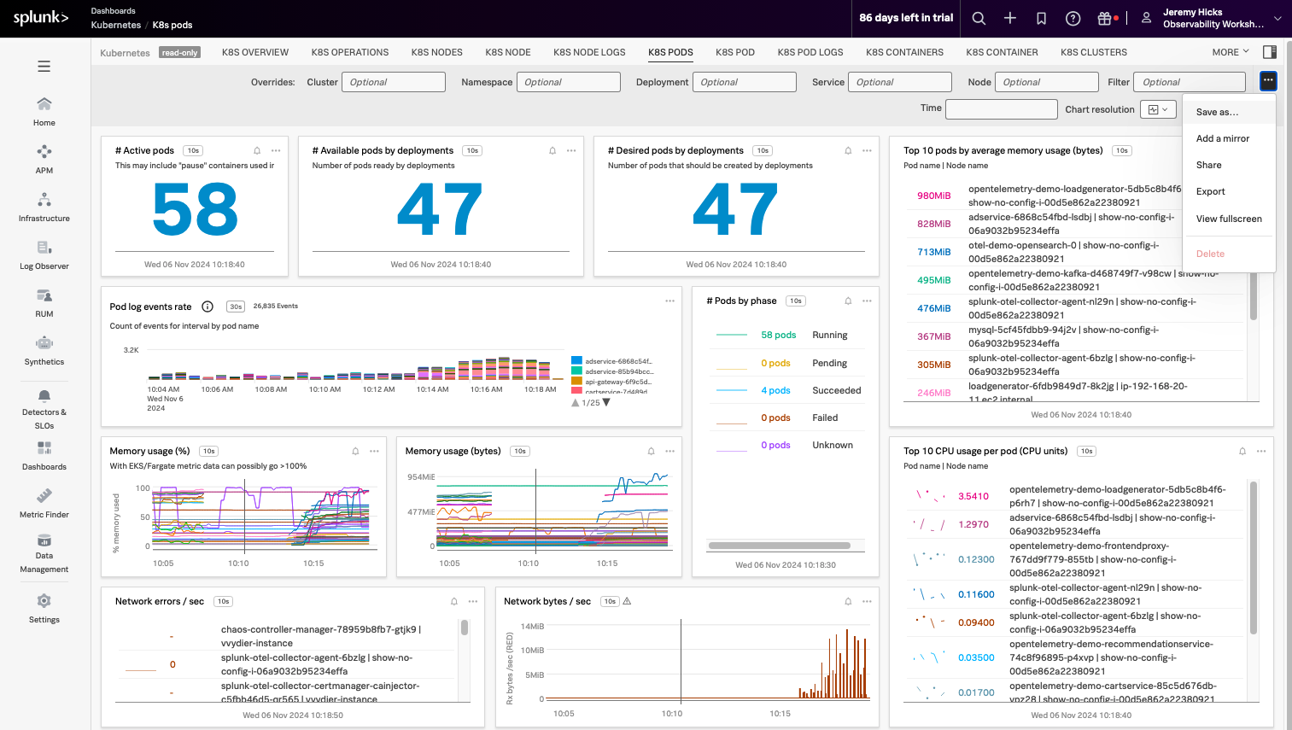
Task: Open the help question mark icon
Action: [x=1073, y=18]
